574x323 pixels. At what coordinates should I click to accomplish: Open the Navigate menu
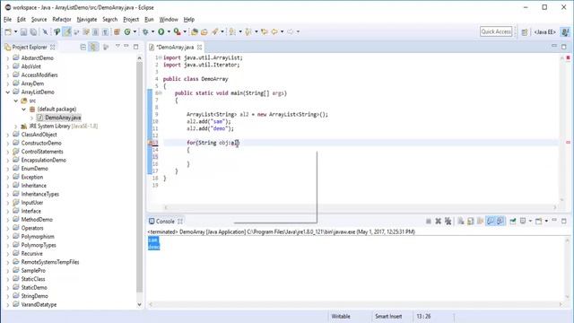pyautogui.click(x=87, y=20)
